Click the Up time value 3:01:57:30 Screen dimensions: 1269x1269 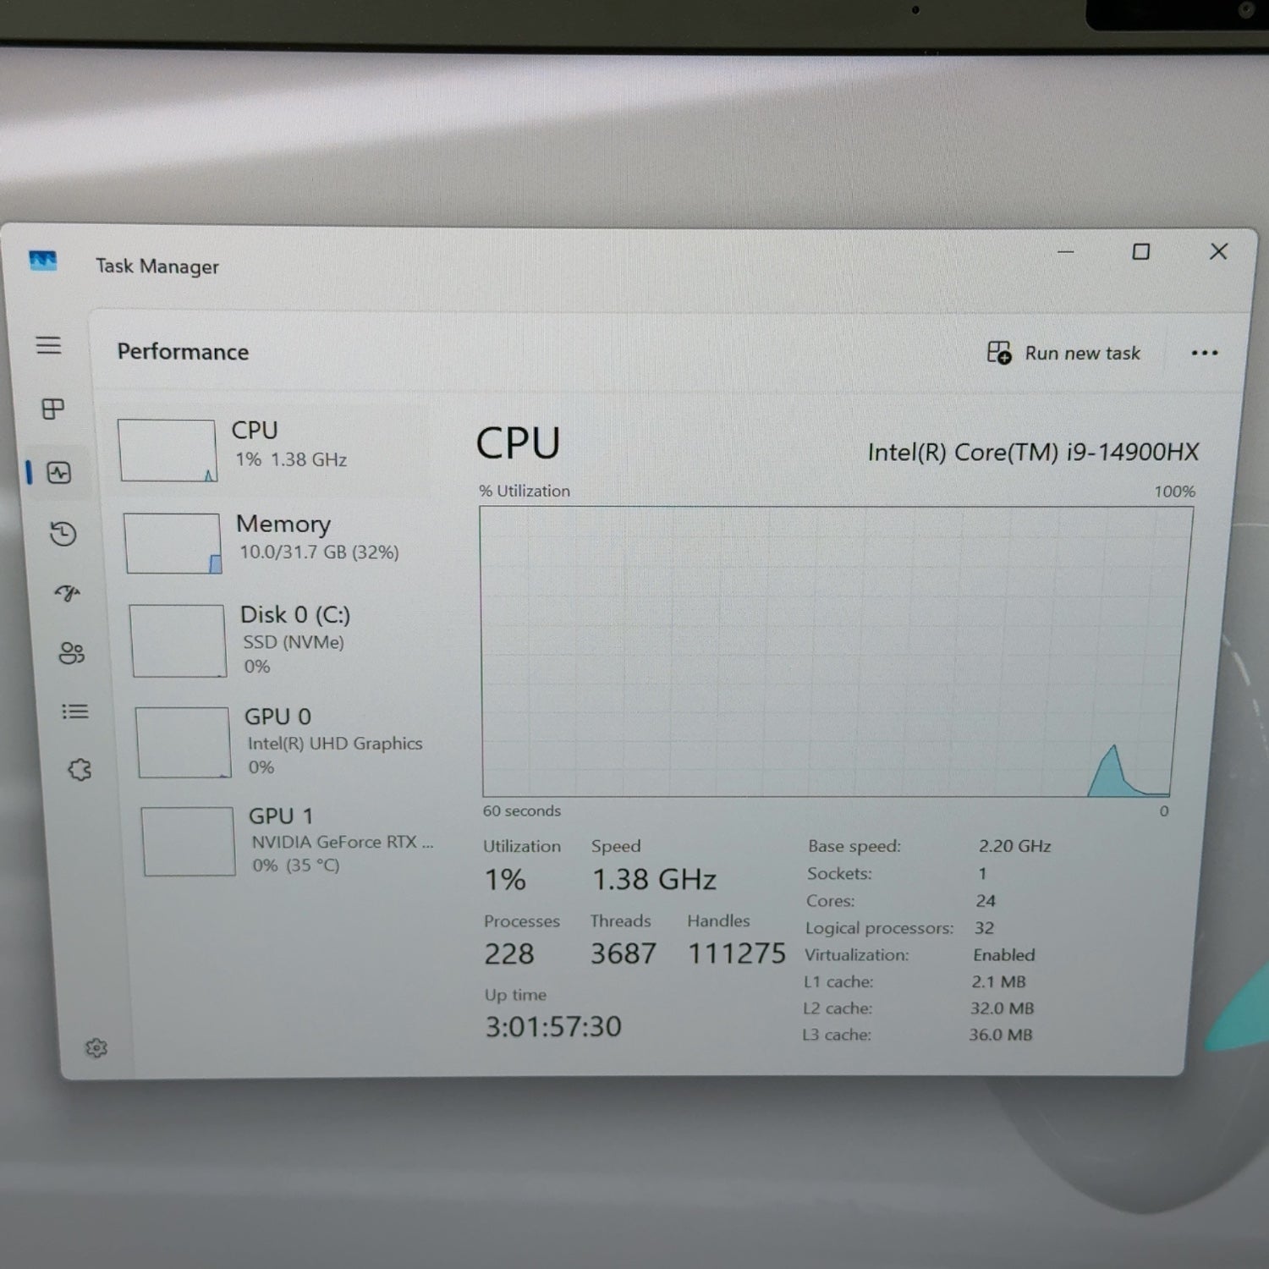[x=553, y=1026]
